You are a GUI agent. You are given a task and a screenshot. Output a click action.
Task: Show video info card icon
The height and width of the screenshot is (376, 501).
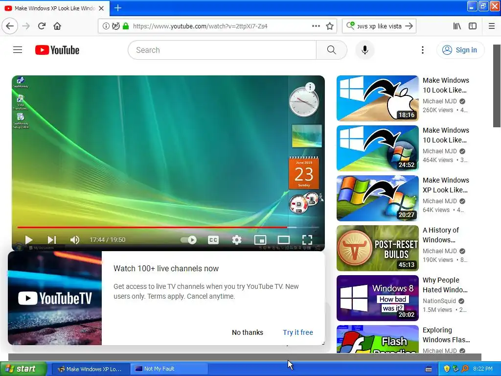tap(310, 87)
